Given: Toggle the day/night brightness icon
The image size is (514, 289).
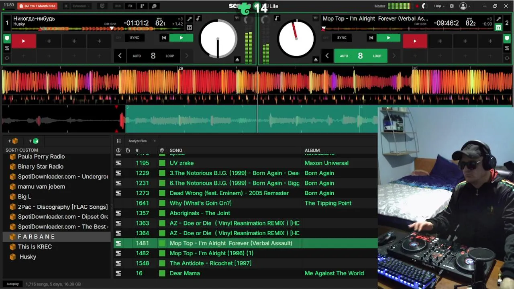Looking at the screenshot, I should pos(66,6).
